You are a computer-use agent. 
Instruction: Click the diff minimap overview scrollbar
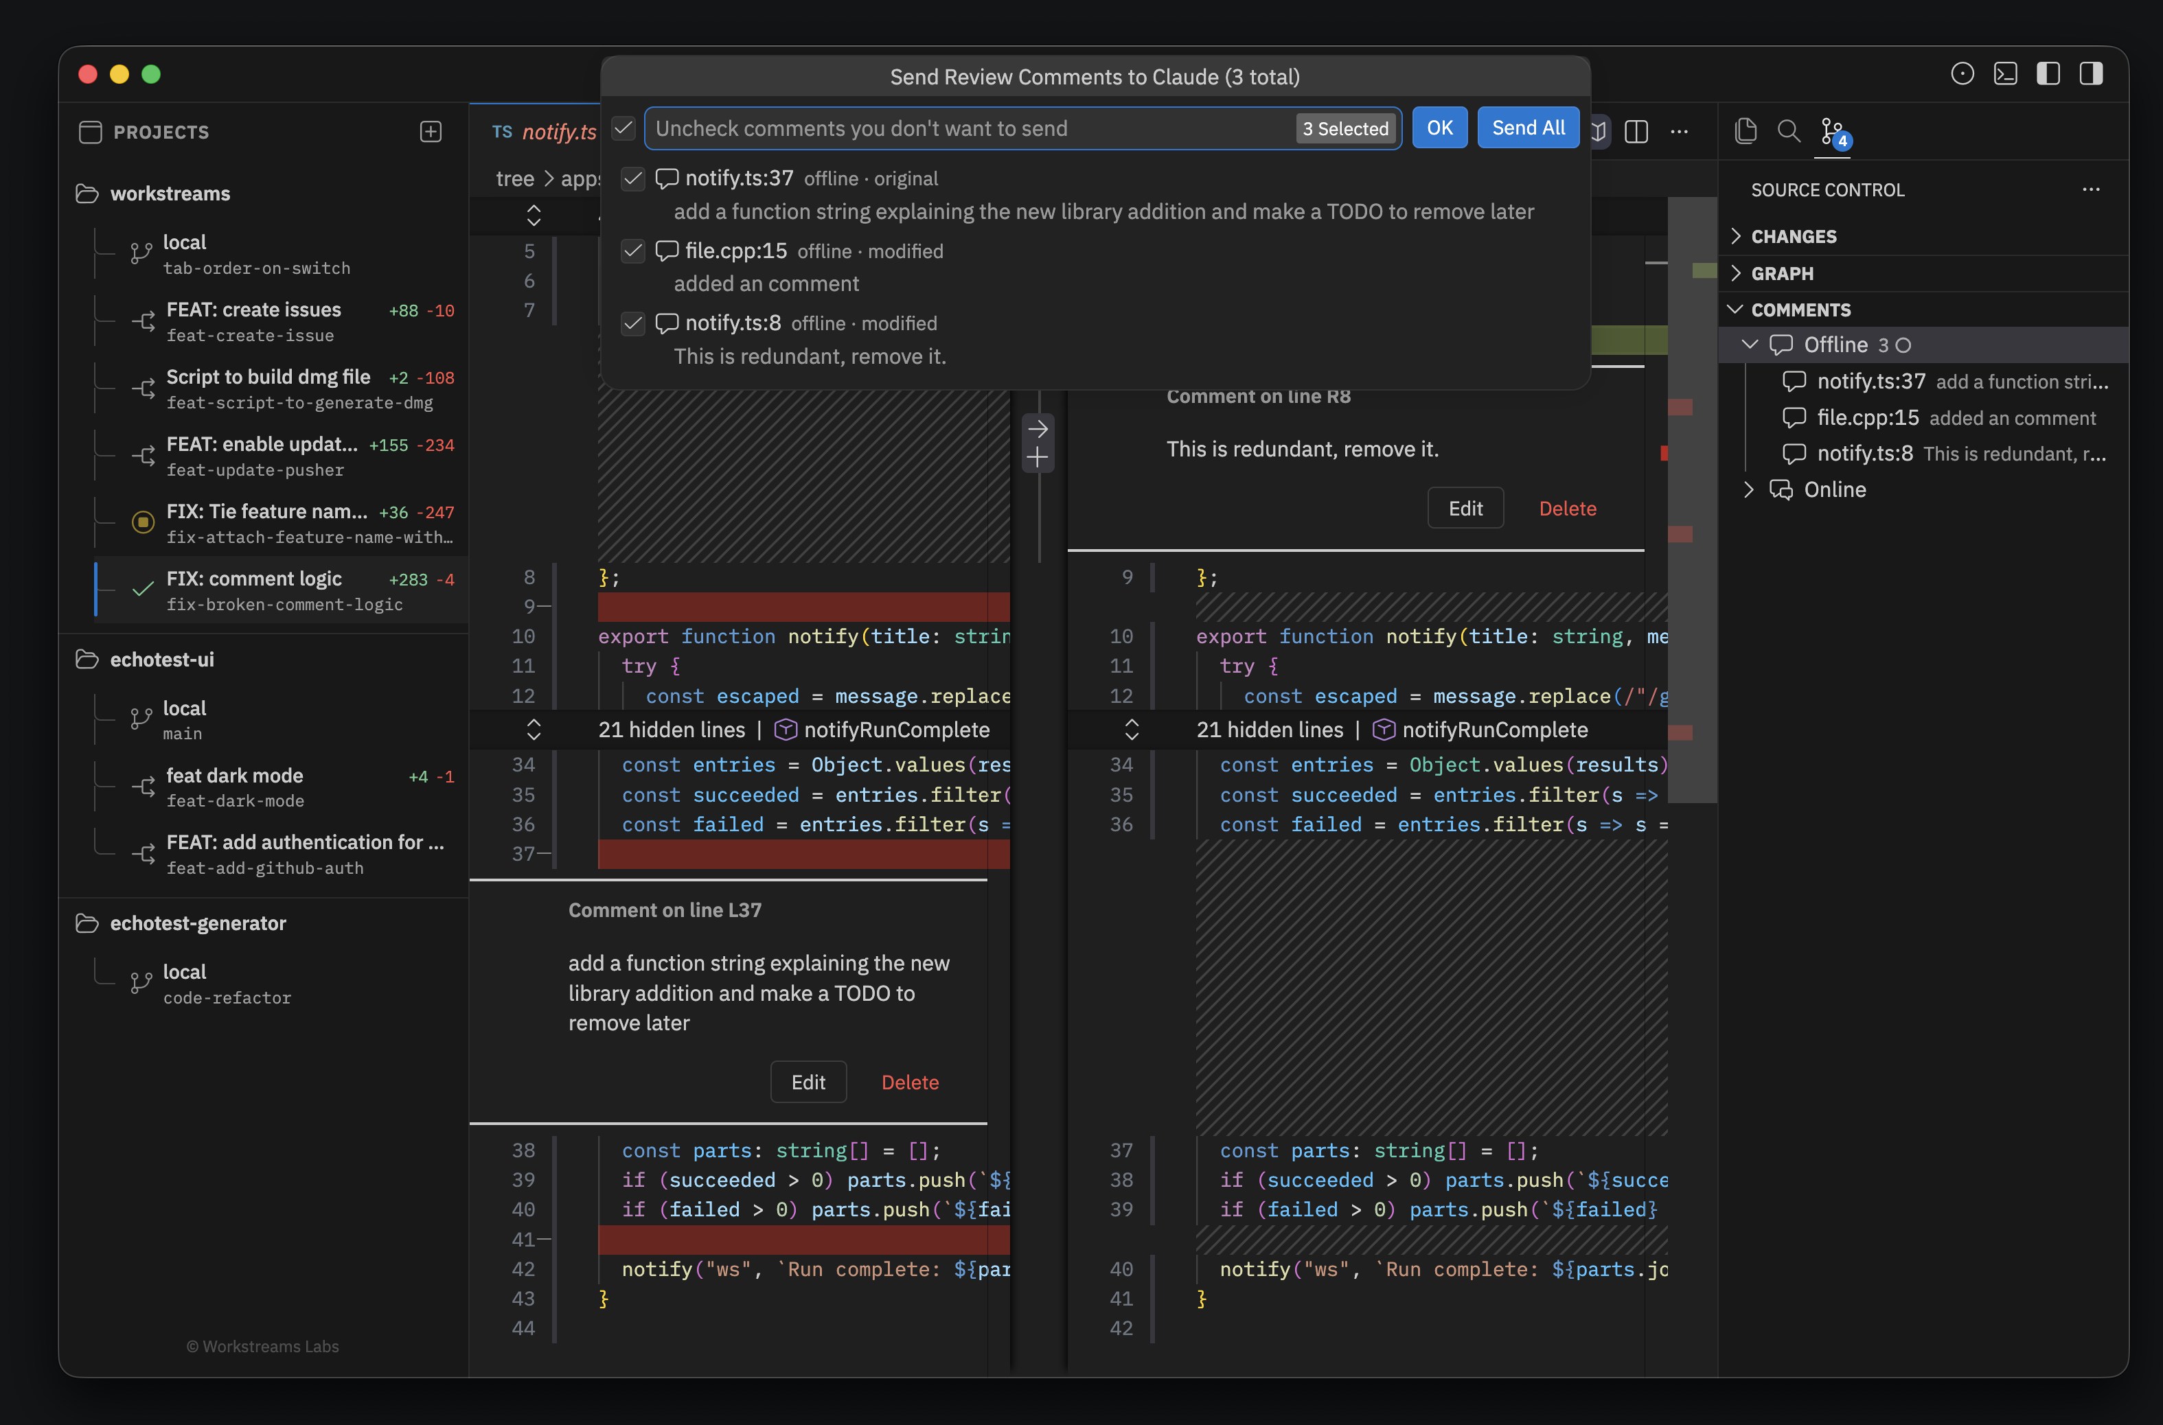(1691, 500)
